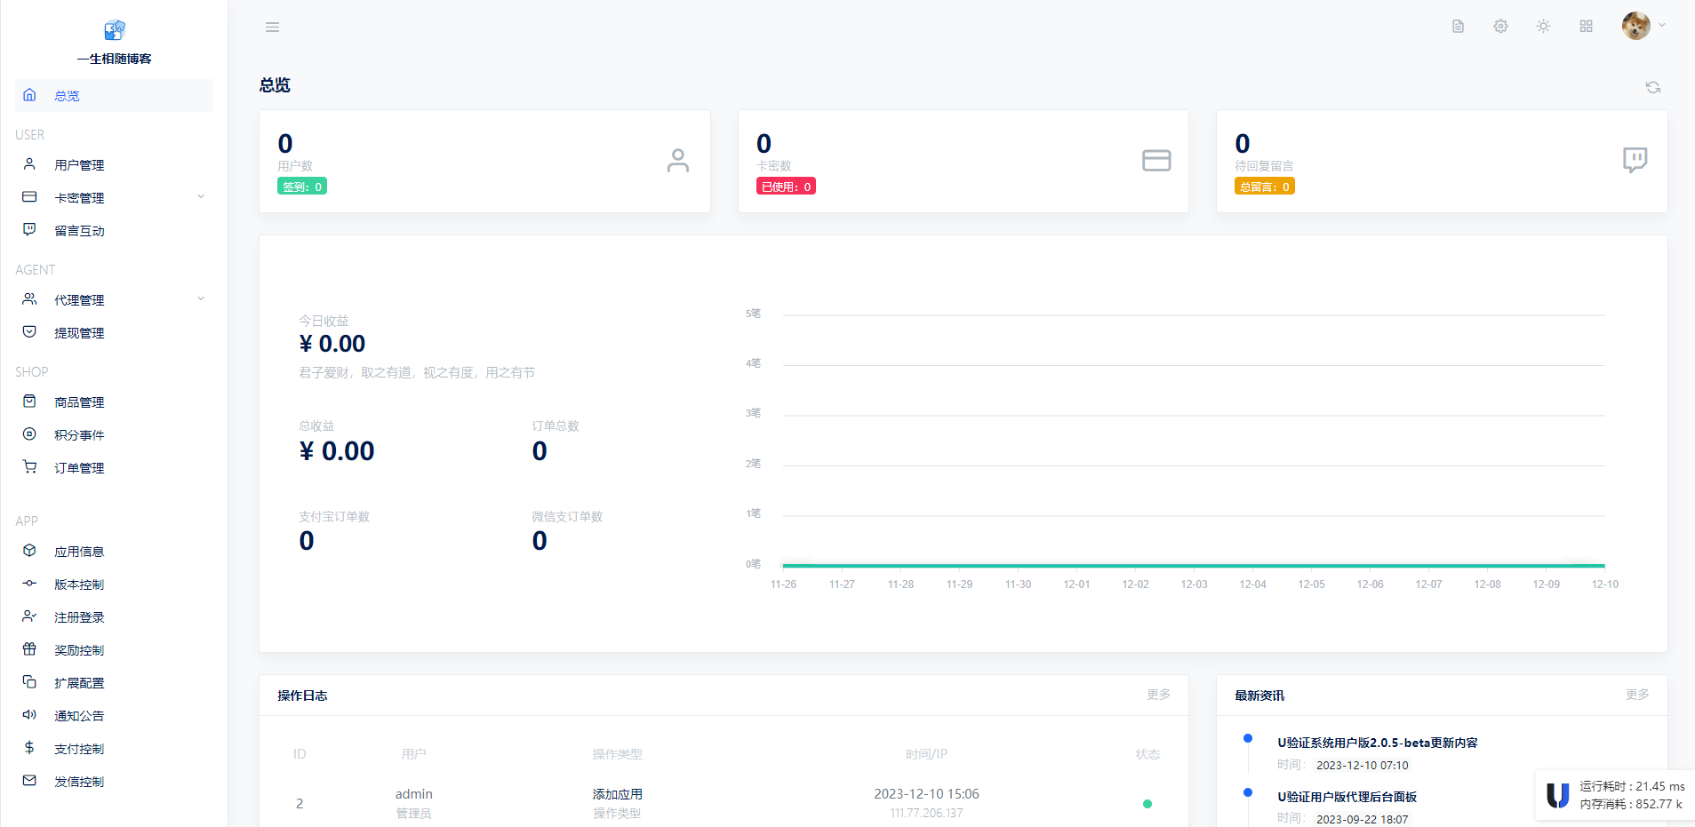1695x827 pixels.
Task: Click the green status dot on admin's log entry
Action: tap(1147, 803)
